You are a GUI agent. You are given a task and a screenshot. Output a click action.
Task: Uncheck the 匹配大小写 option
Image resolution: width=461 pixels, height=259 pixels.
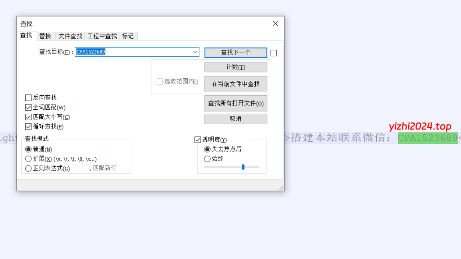[28, 116]
